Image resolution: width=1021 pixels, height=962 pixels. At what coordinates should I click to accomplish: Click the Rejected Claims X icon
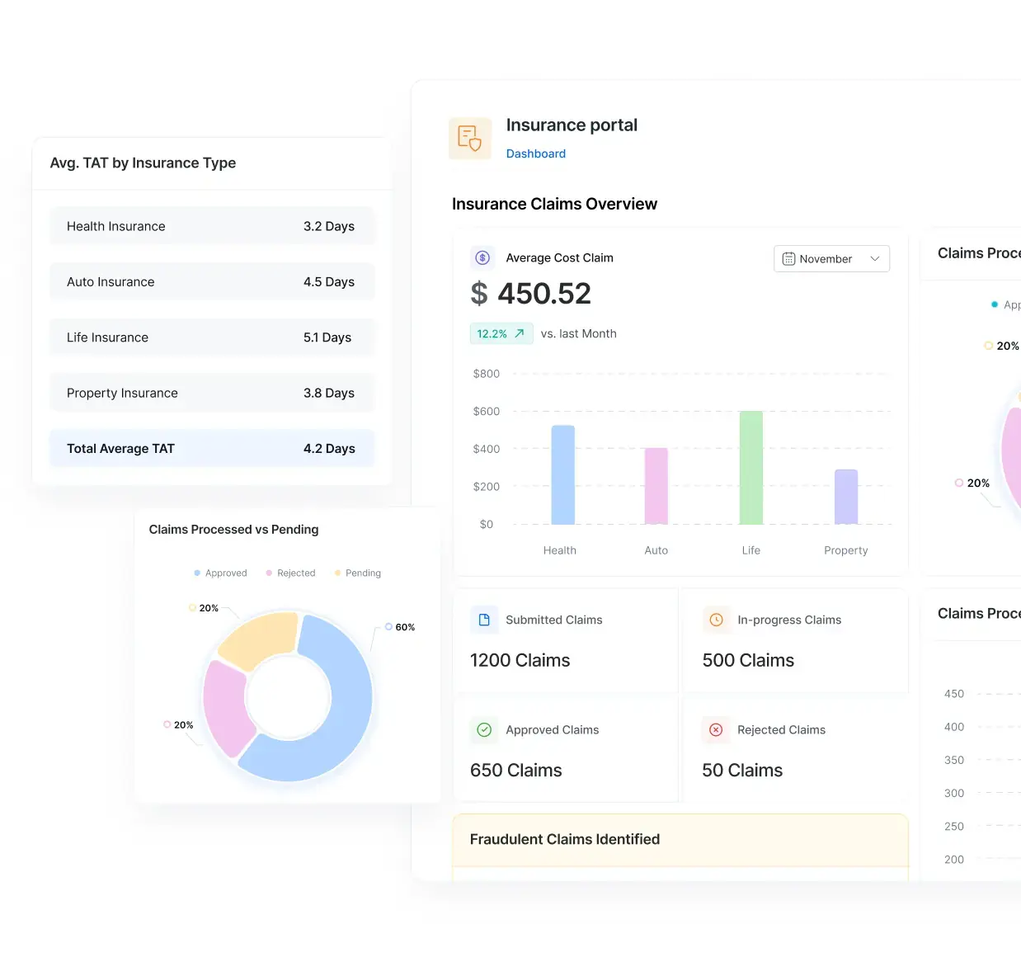716,729
